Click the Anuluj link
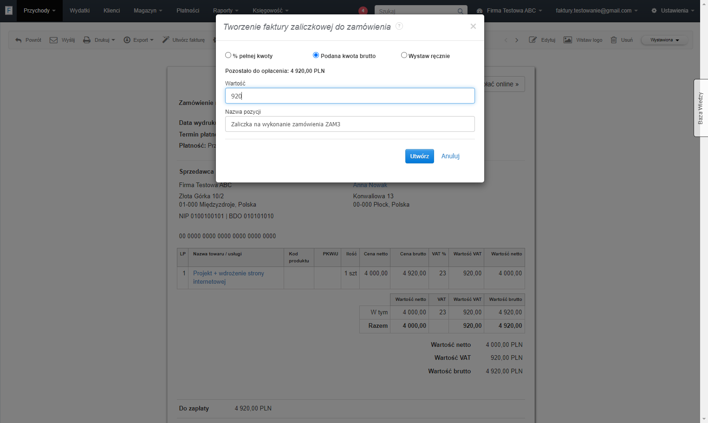The image size is (708, 423). 450,156
